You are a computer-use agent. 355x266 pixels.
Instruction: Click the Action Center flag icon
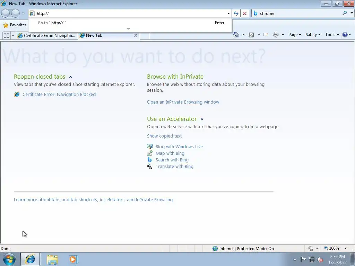tap(303, 259)
